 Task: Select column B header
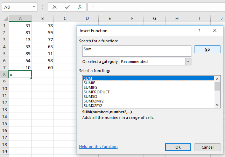42,19
